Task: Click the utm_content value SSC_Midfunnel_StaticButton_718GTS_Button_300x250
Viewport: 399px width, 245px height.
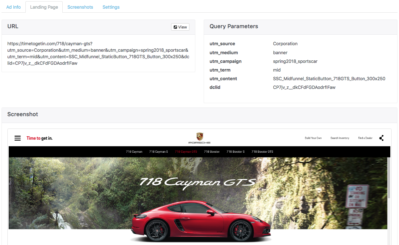Action: pyautogui.click(x=329, y=79)
